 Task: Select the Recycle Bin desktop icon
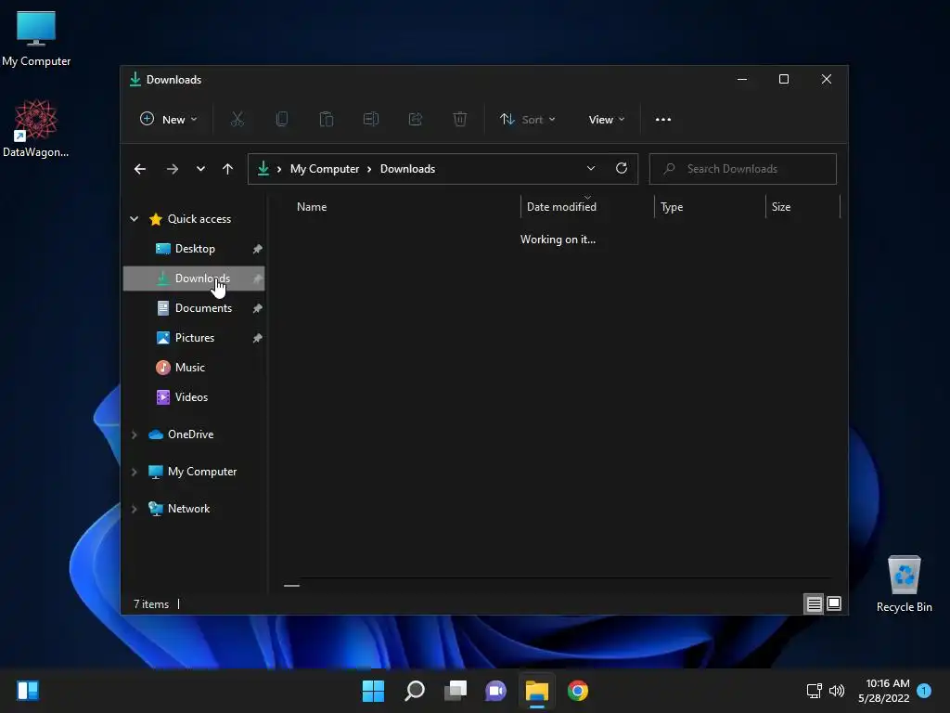(904, 585)
